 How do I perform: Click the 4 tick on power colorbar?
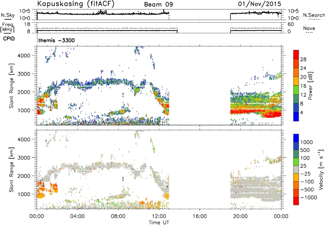coord(301,112)
